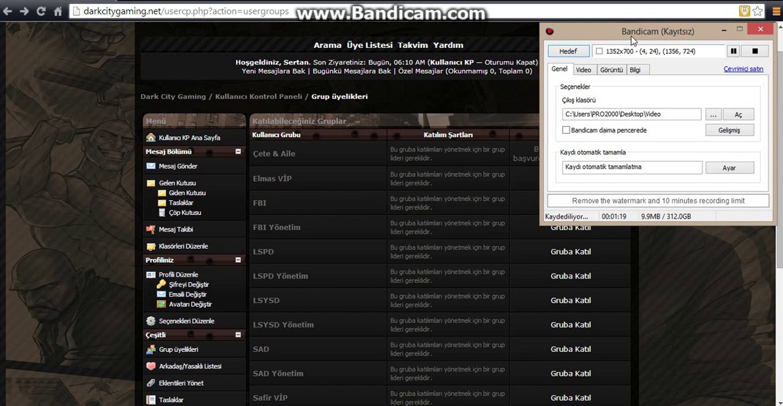Bookmark this page with the star icon

[758, 11]
